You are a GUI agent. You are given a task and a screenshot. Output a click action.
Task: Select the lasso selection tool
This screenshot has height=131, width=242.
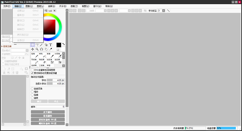point(37,45)
